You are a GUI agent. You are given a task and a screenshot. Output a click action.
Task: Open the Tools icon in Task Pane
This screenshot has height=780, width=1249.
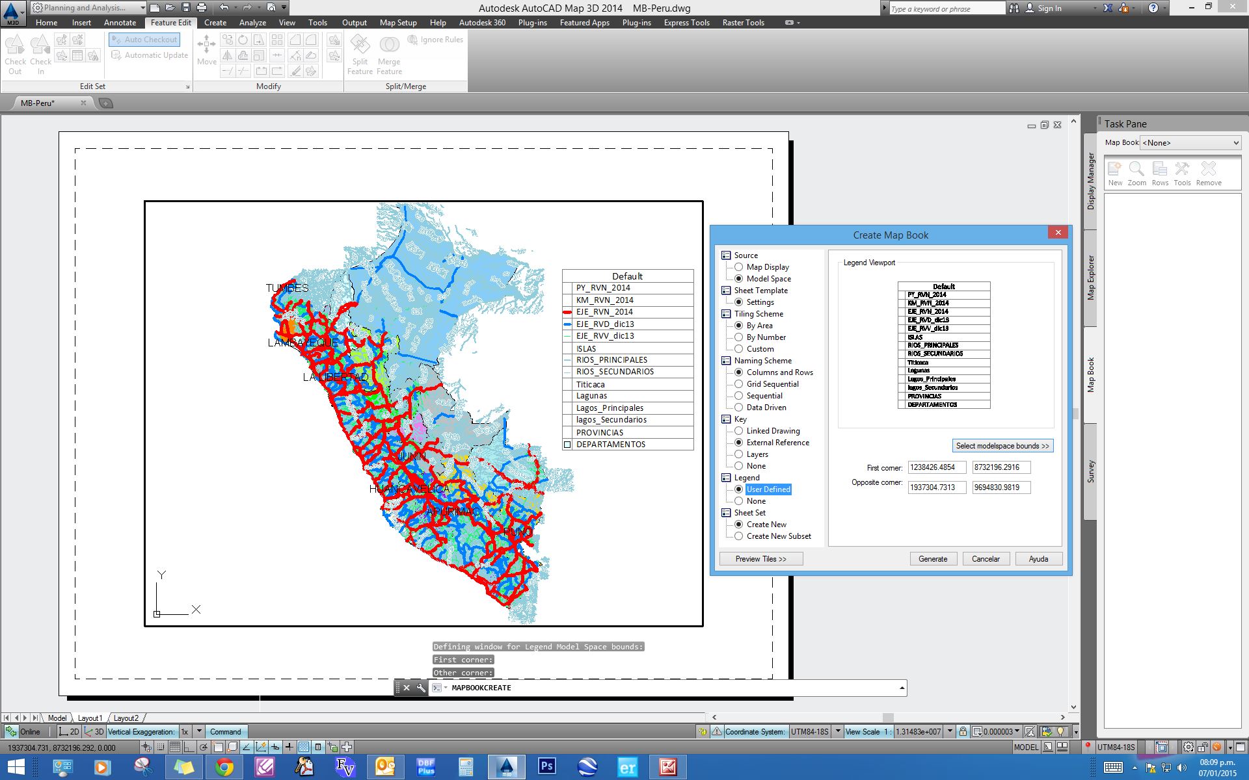click(1182, 171)
